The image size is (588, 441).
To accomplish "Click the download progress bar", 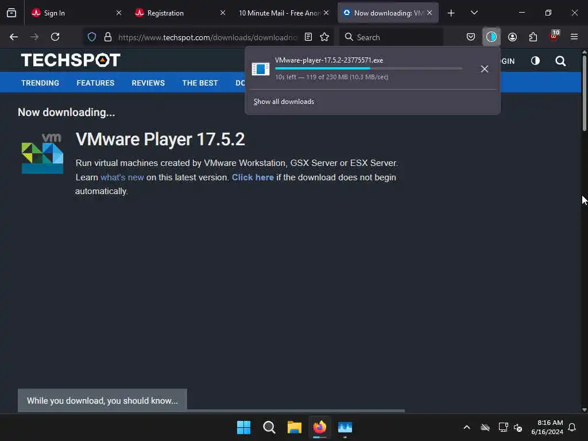I will click(368, 68).
